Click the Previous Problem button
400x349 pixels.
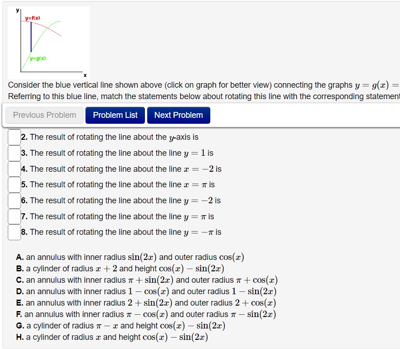tap(44, 115)
